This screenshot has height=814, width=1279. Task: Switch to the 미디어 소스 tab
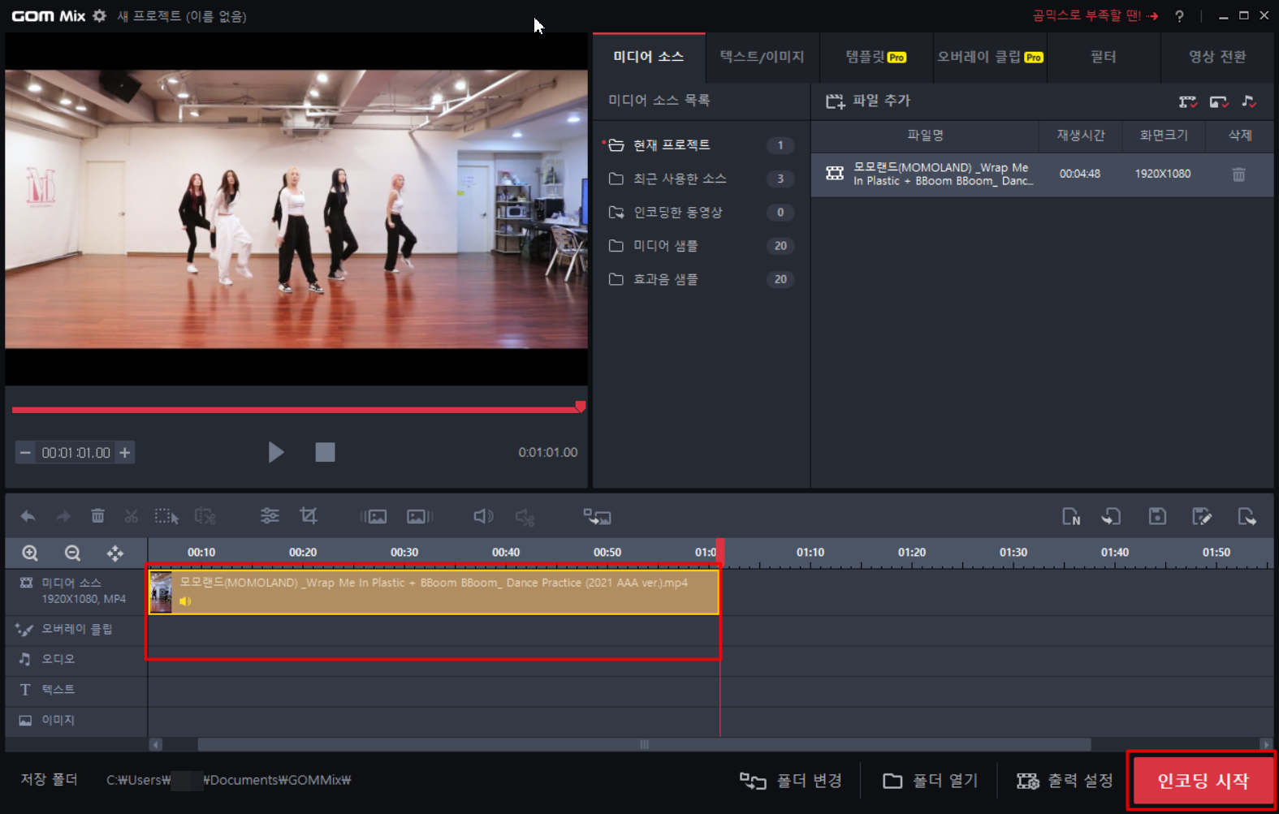(649, 57)
